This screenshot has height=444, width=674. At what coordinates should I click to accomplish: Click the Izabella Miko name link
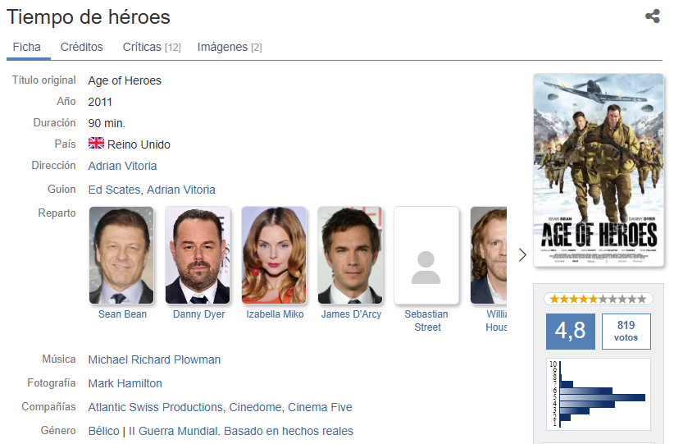click(x=276, y=314)
